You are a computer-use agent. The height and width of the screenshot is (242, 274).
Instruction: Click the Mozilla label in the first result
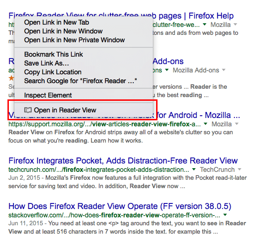(x=220, y=25)
